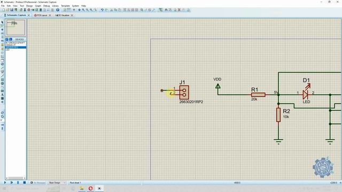Select the 2D Graphics Line tool

2,76
